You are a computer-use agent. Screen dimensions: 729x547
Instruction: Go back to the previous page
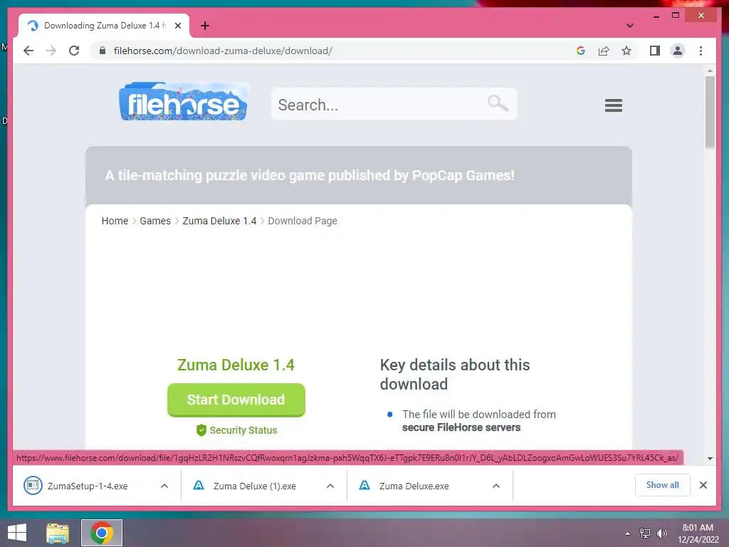28,51
